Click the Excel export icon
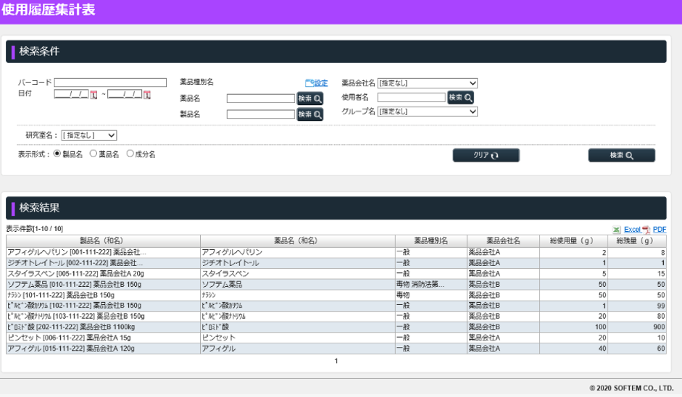 (616, 230)
